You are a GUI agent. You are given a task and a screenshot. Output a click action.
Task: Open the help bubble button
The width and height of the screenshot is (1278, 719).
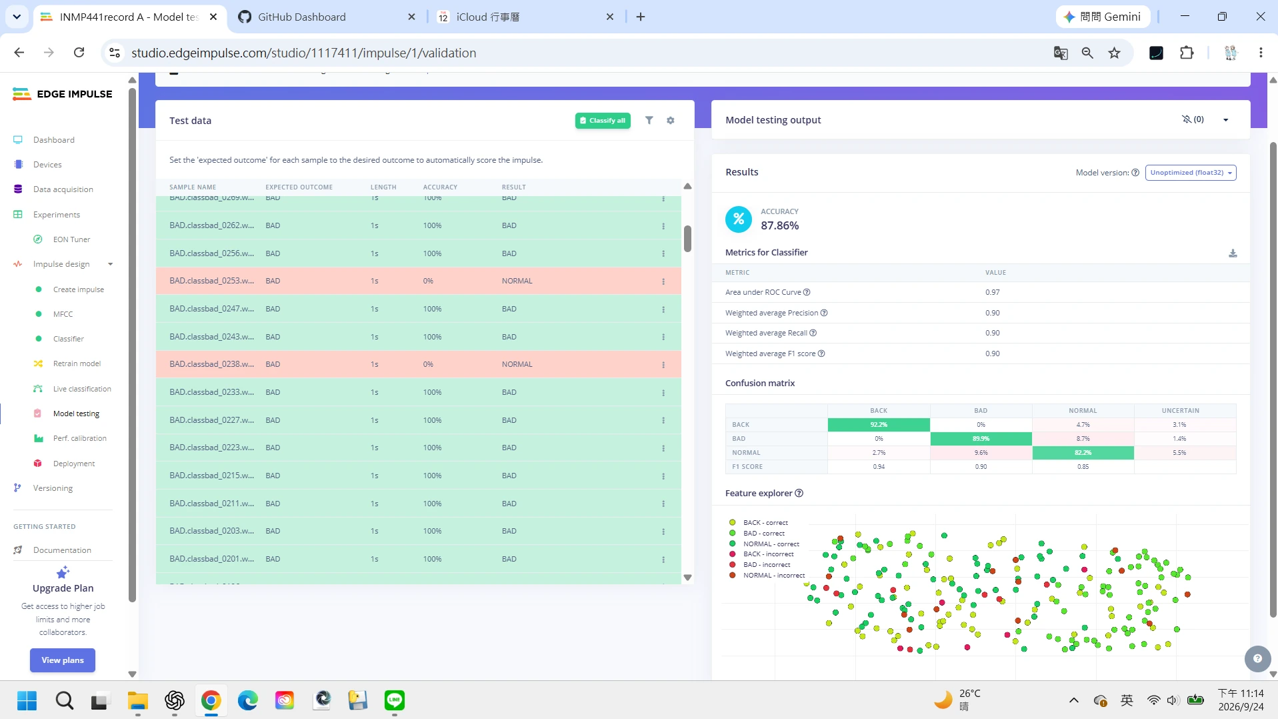coord(1257,659)
